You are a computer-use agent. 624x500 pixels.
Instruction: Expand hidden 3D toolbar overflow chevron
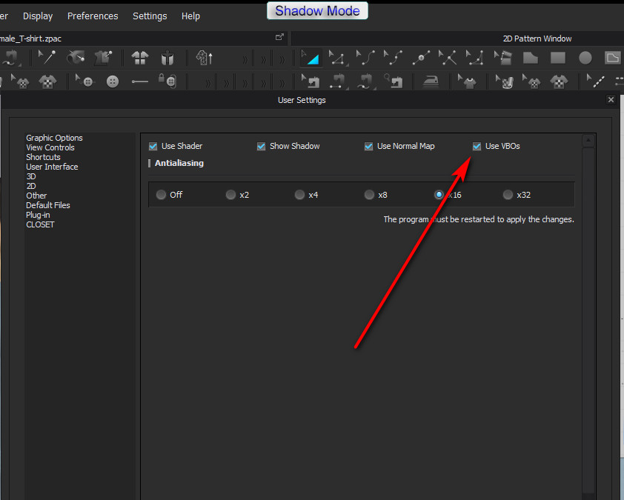point(244,59)
